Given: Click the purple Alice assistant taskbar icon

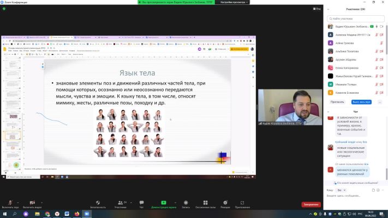Looking at the screenshot, I should click(x=26, y=214).
